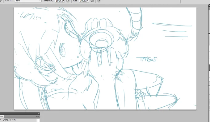The image size is (210, 122).
Task: Toggle tablet pressure for opacity icon
Action: click(x=68, y=1)
